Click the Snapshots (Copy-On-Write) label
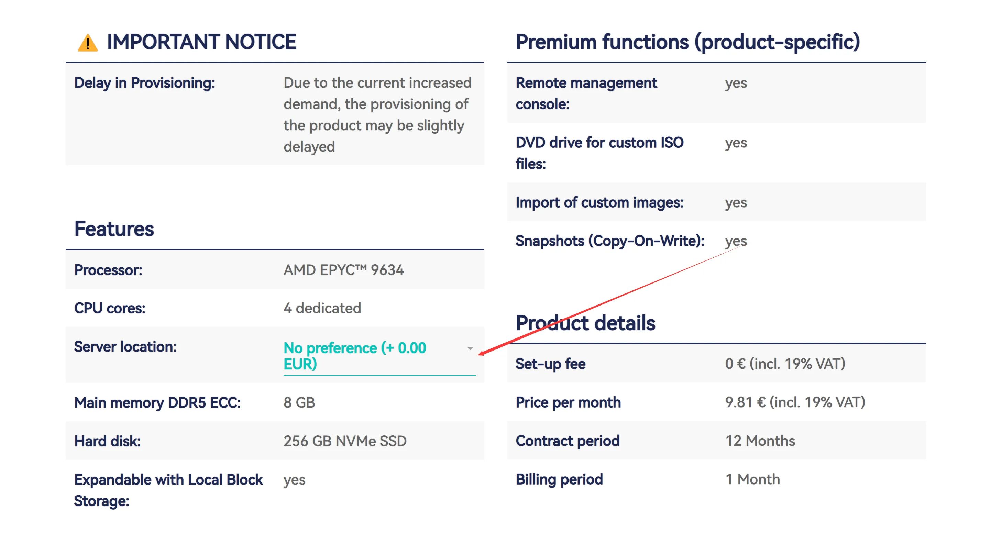991x555 pixels. (x=609, y=241)
